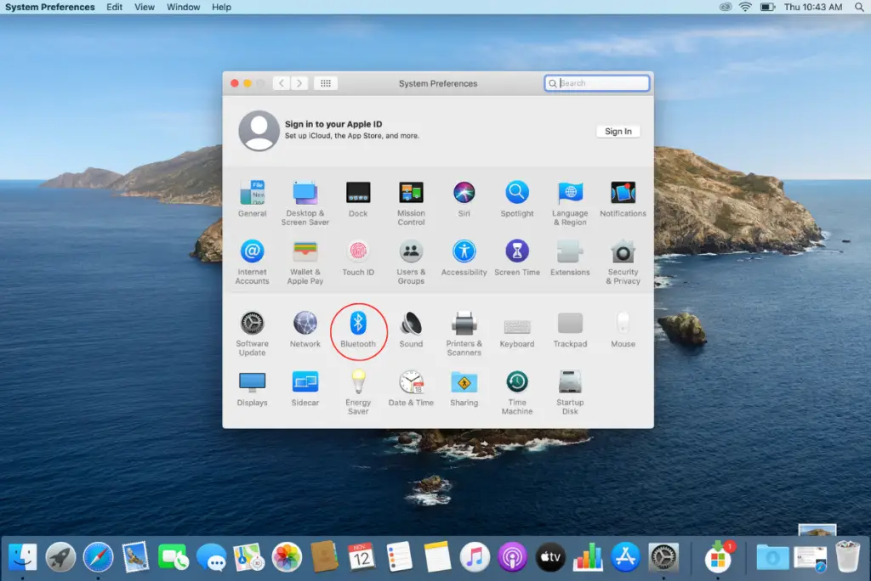Open Users & Groups preferences
Viewport: 871px width, 581px height.
point(411,262)
